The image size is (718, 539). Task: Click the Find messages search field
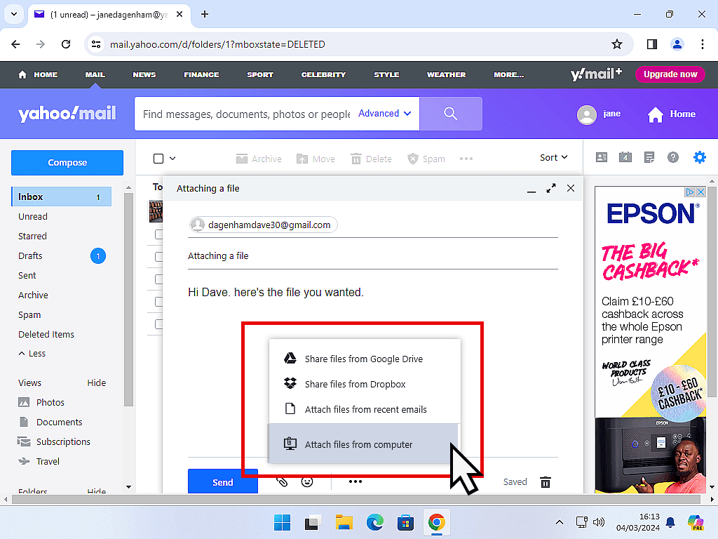pyautogui.click(x=245, y=114)
